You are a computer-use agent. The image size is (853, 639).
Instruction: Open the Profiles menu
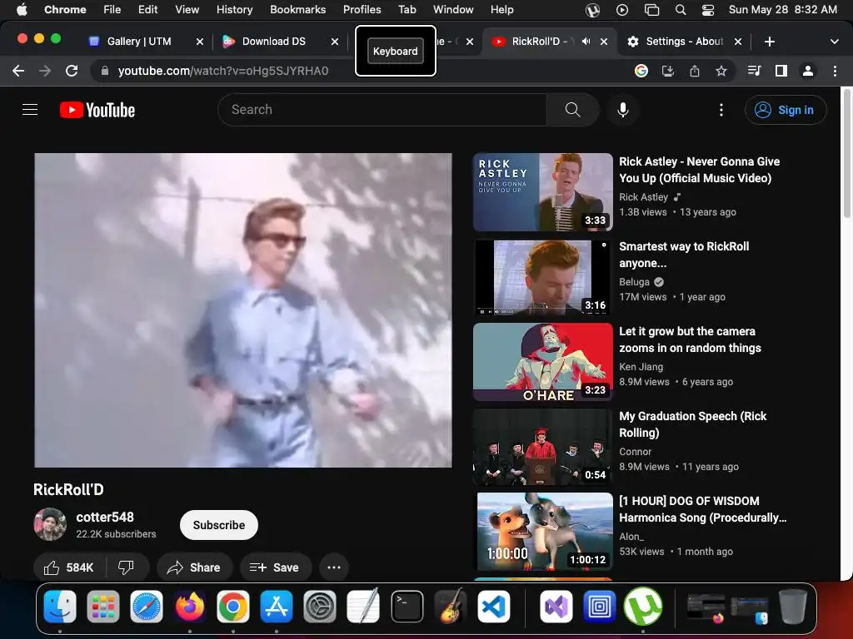click(x=362, y=10)
